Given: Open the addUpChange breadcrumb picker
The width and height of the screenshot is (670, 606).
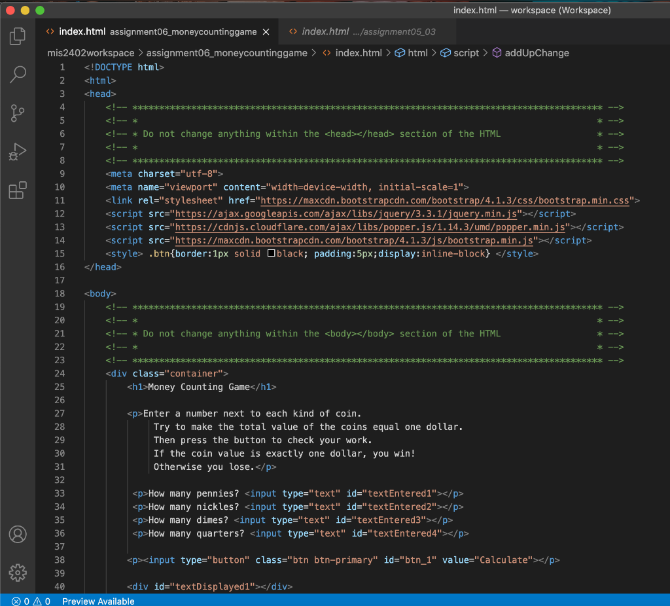Looking at the screenshot, I should 532,53.
